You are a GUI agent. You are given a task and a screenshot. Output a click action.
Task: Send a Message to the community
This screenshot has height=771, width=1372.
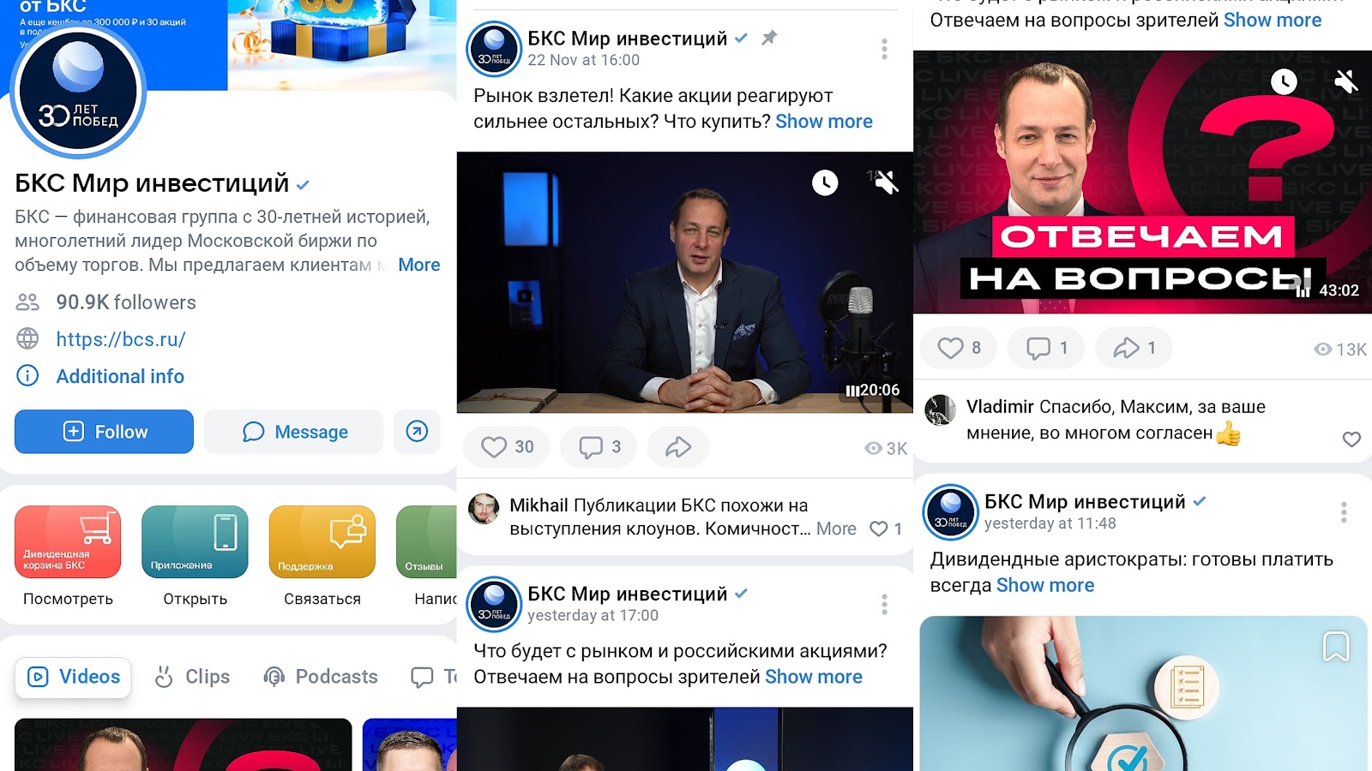(293, 432)
